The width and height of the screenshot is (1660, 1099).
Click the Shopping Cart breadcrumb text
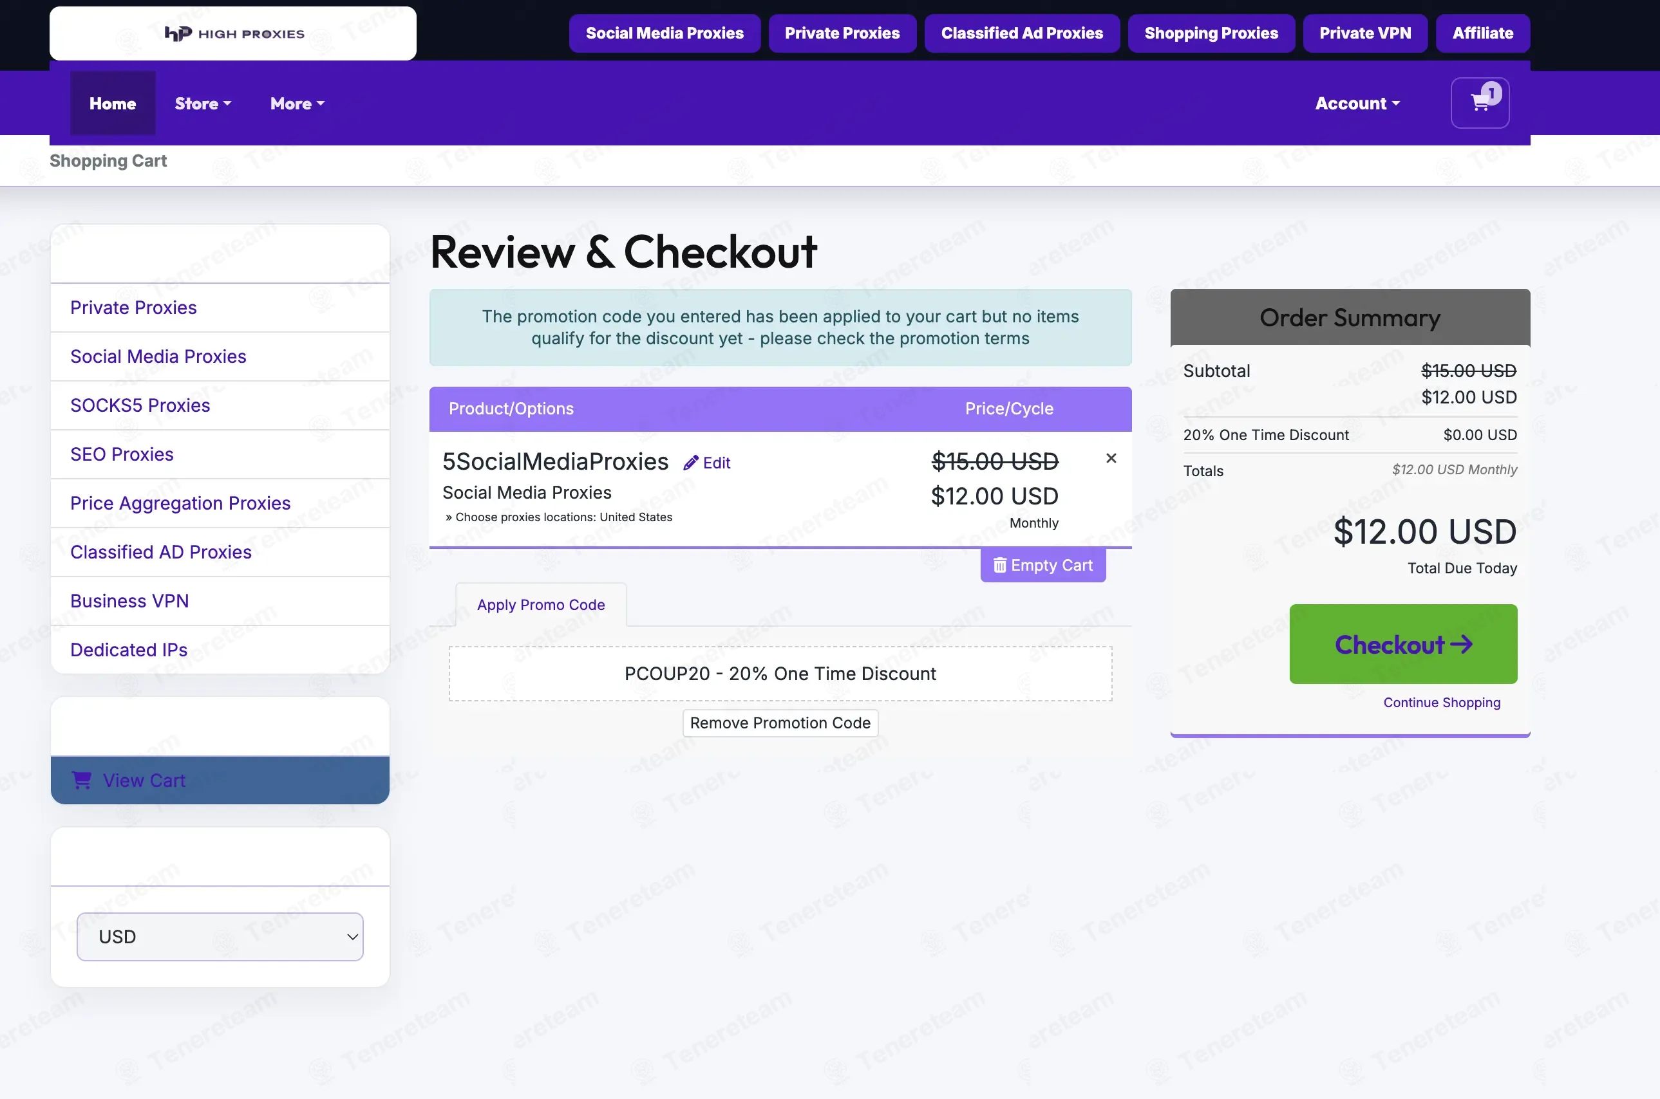108,160
